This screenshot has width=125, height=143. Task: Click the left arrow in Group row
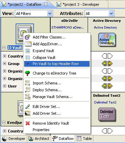[104, 64]
